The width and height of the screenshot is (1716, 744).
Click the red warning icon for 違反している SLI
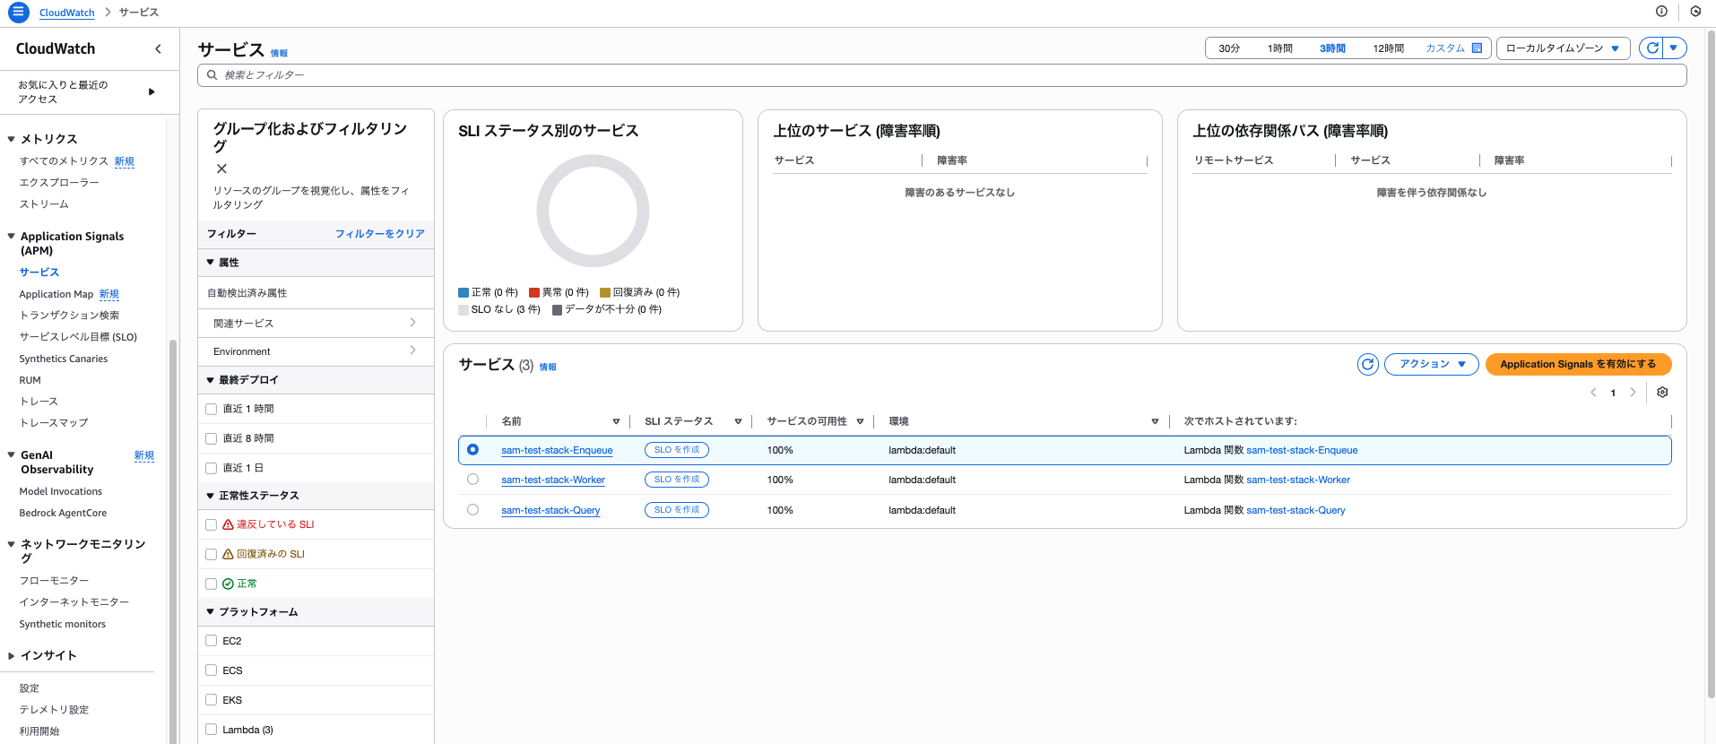click(x=228, y=524)
